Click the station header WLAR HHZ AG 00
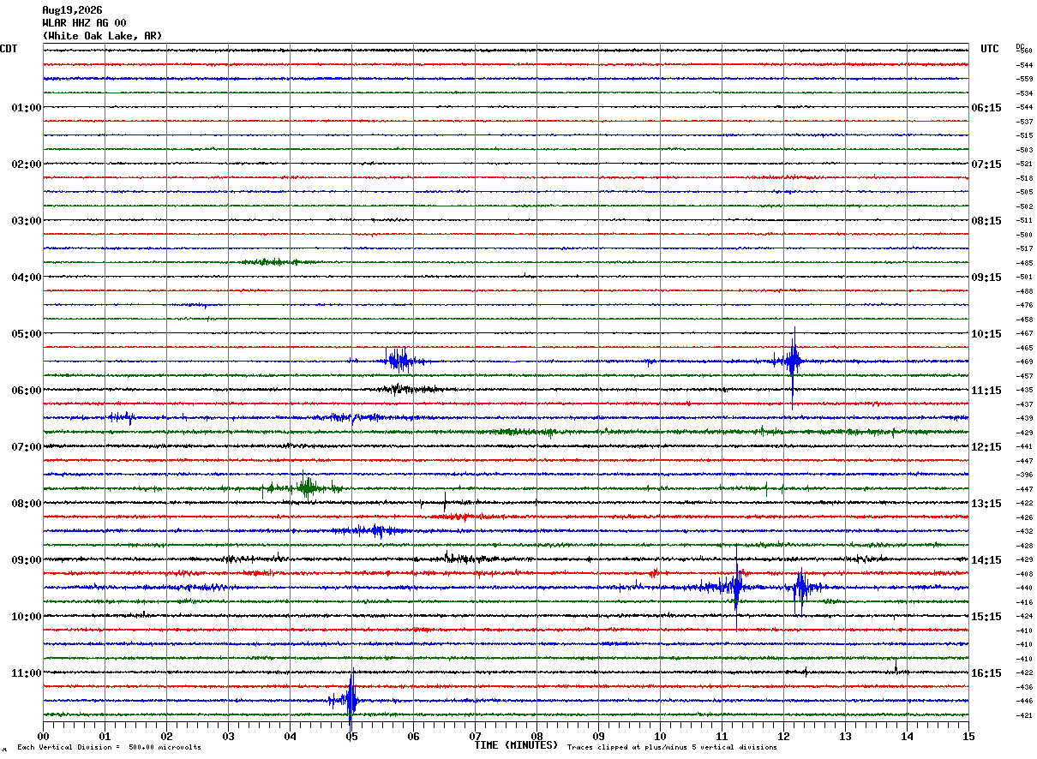The width and height of the screenshot is (1037, 759). point(84,23)
